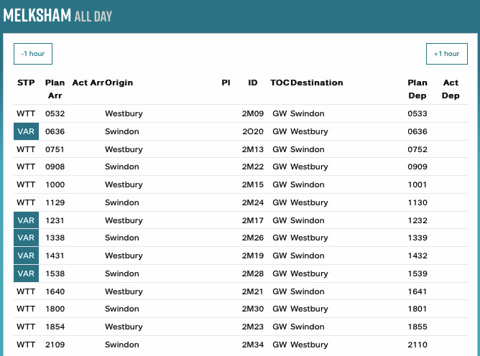Select the 2M26 service row ID

[x=253, y=238]
